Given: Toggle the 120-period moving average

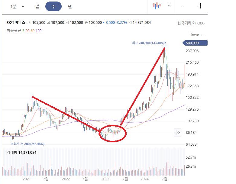Looking at the screenshot, I should 38,31.
